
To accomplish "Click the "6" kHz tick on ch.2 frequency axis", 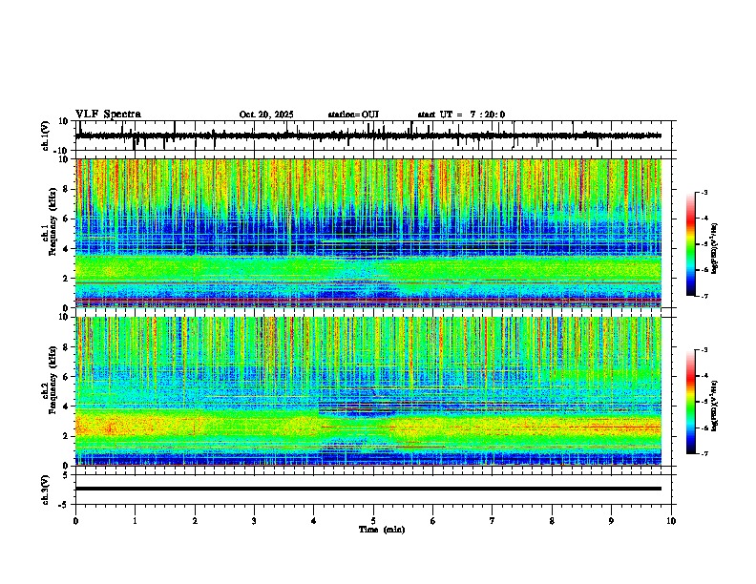I will coord(67,377).
